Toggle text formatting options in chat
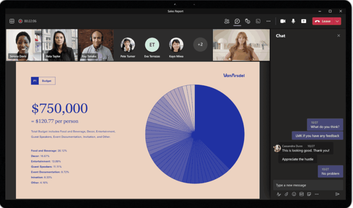Image resolution: width=353 pixels, height=208 pixels. click(x=279, y=194)
